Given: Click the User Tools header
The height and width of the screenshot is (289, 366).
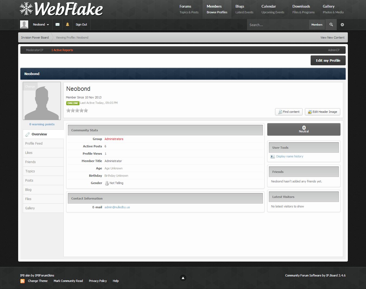Looking at the screenshot, I should click(x=304, y=148).
